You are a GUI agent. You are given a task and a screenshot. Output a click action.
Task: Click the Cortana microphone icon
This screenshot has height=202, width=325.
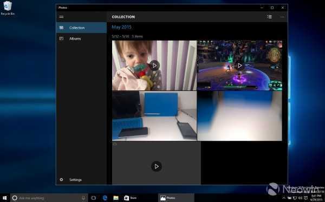[83, 198]
